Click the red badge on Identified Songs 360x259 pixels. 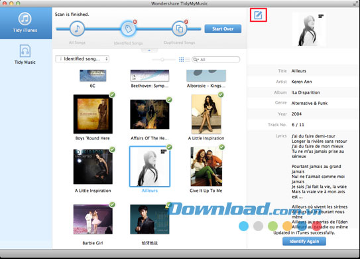(x=135, y=22)
